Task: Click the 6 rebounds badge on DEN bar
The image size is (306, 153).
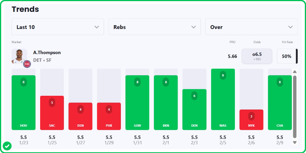Action: [x=194, y=95]
